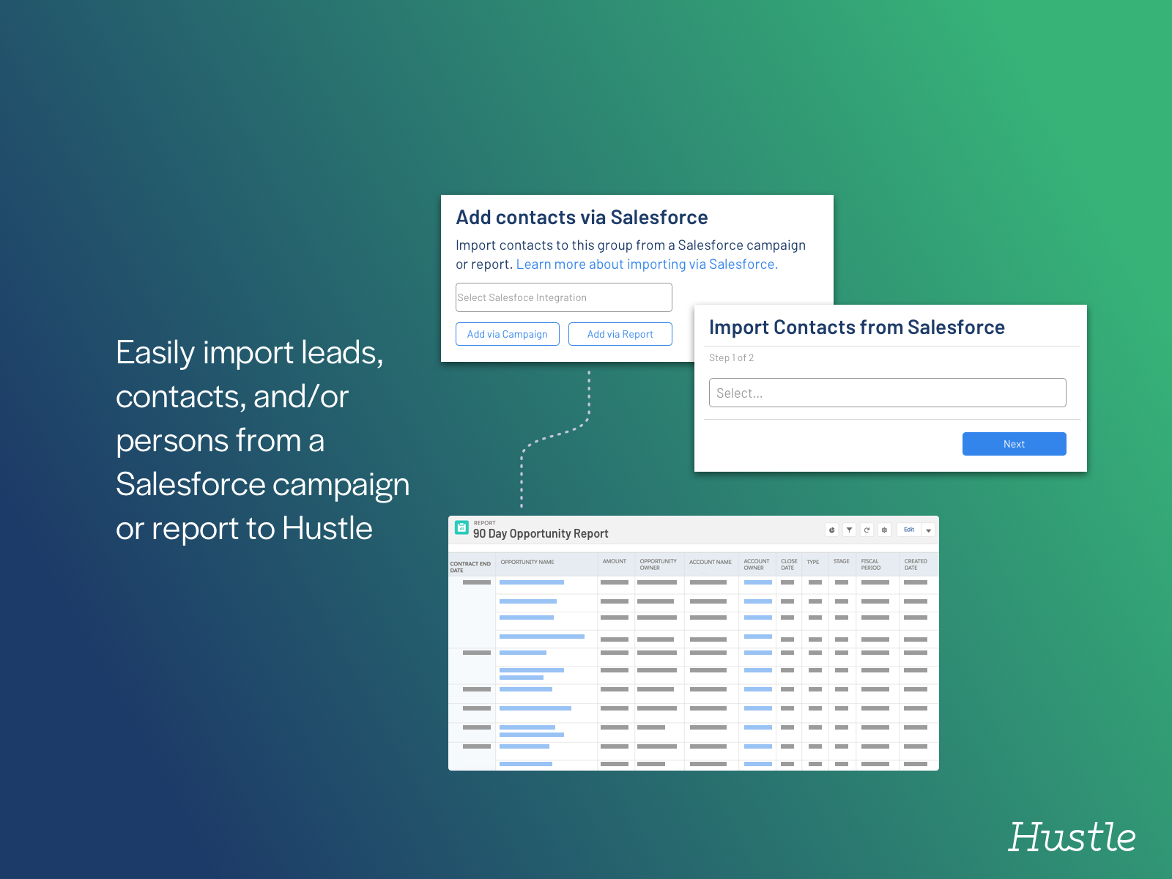Viewport: 1172px width, 879px height.
Task: Select the Fiscal Period column header
Action: 870,565
